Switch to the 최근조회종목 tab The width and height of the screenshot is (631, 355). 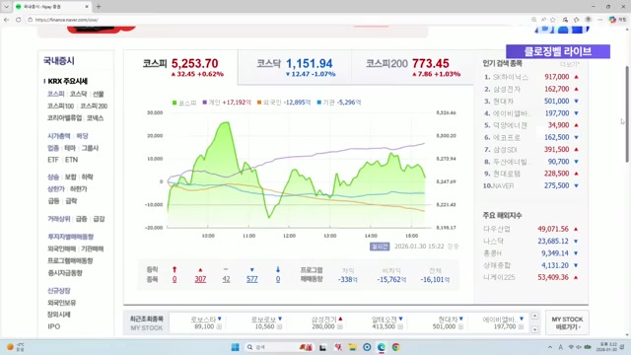147,319
